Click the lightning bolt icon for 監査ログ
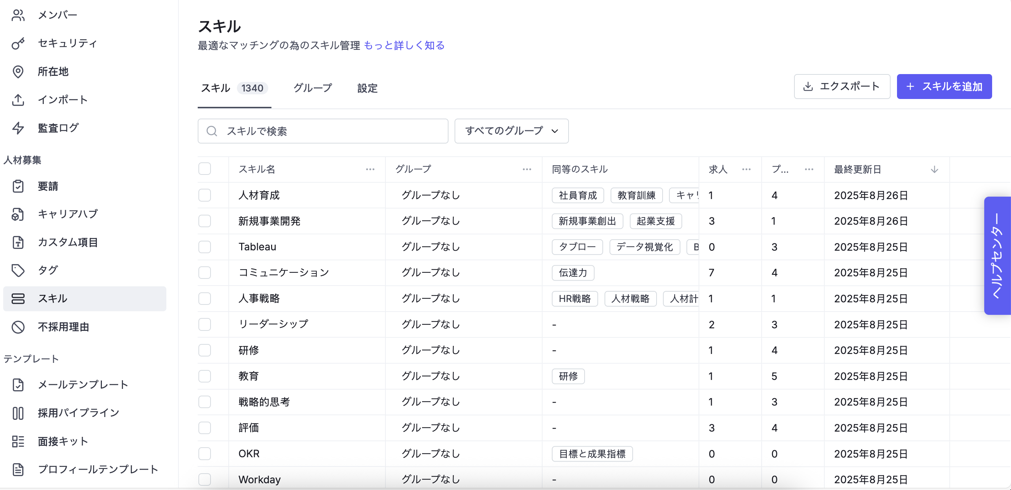 18,128
